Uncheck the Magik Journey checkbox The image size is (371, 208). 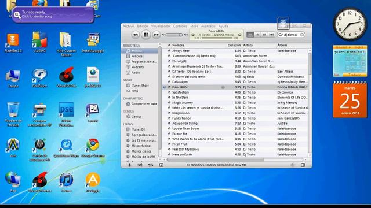(169, 103)
